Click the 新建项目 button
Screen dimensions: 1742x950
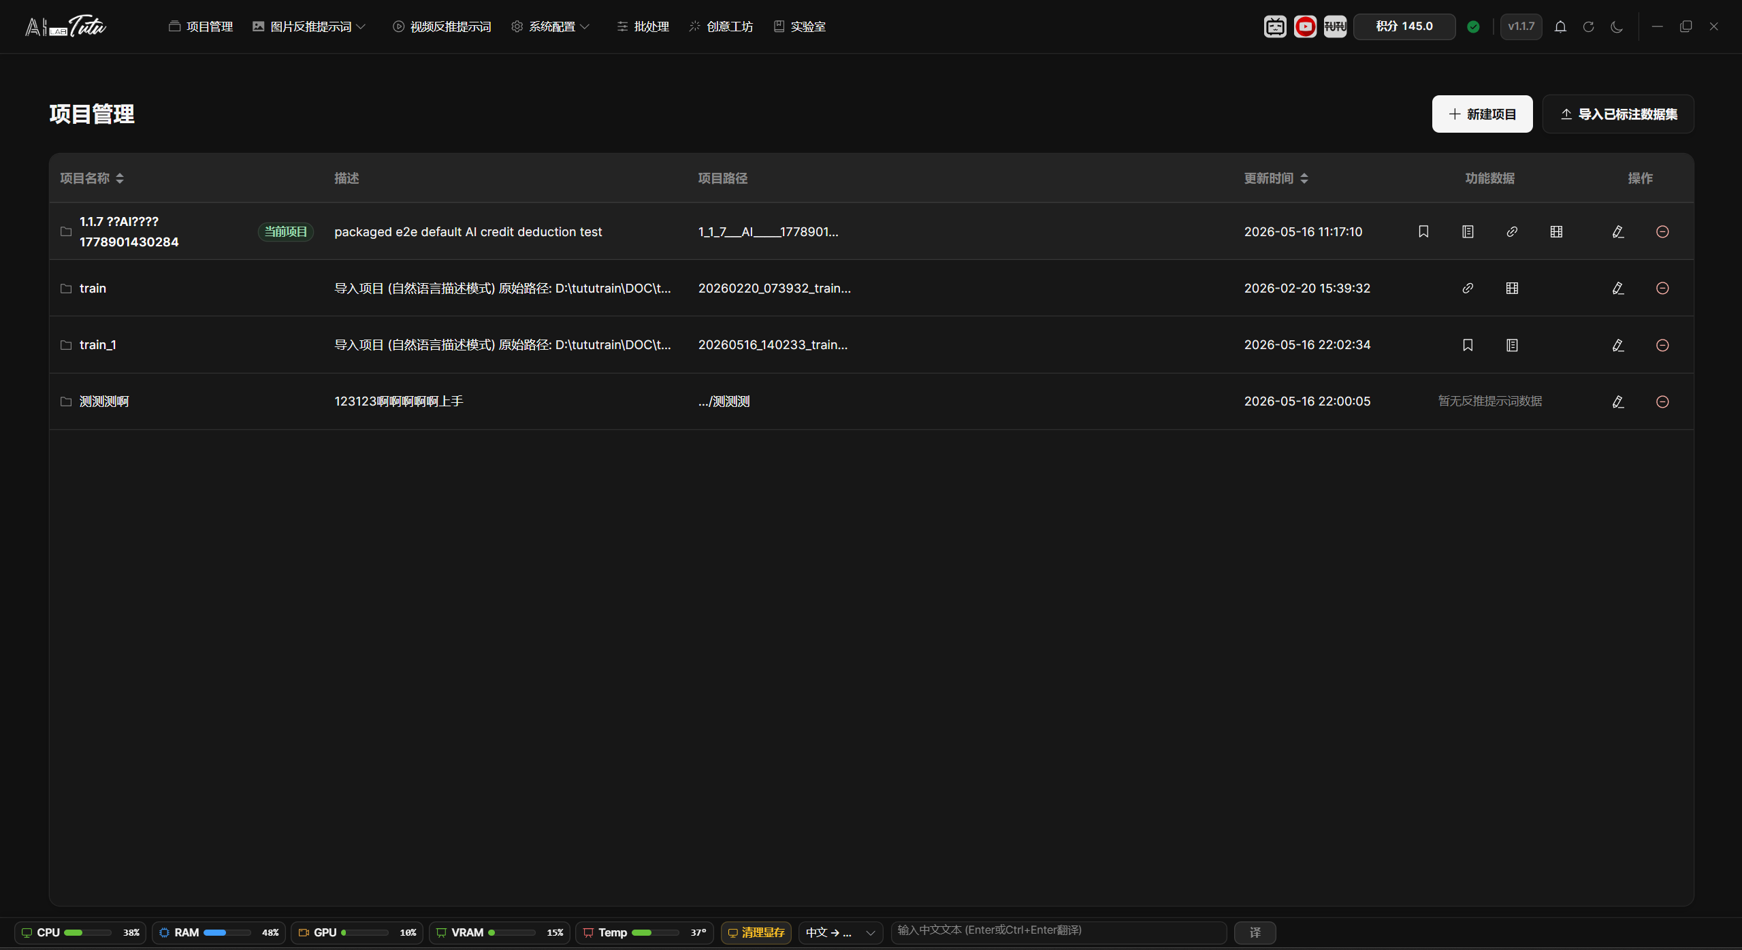1482,114
